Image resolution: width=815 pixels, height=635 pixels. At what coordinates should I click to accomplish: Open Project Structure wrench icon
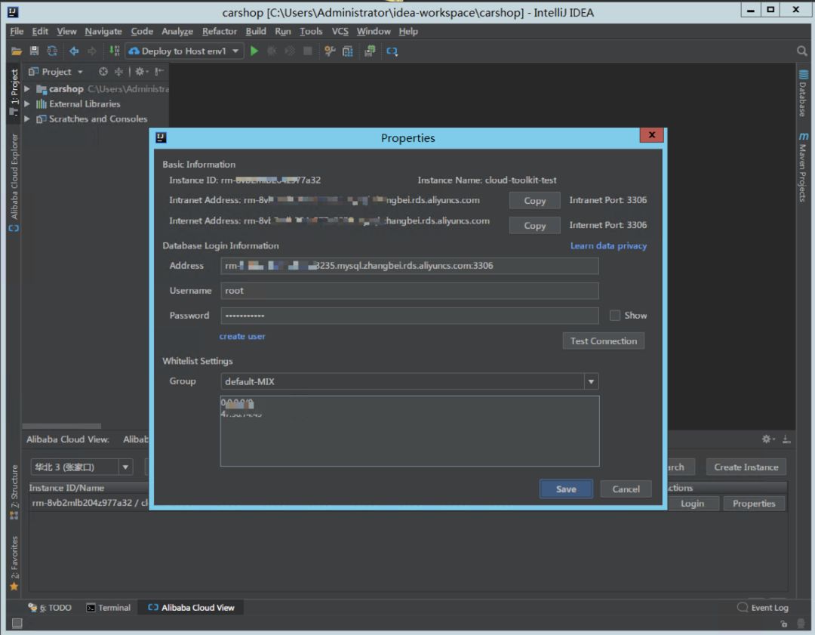coord(330,51)
